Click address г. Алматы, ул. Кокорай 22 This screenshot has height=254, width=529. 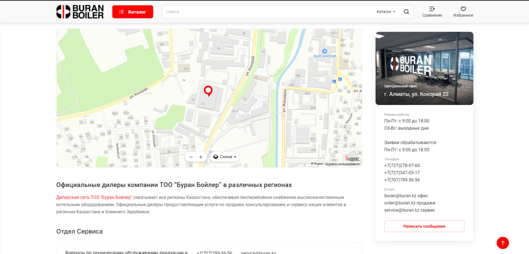[416, 94]
